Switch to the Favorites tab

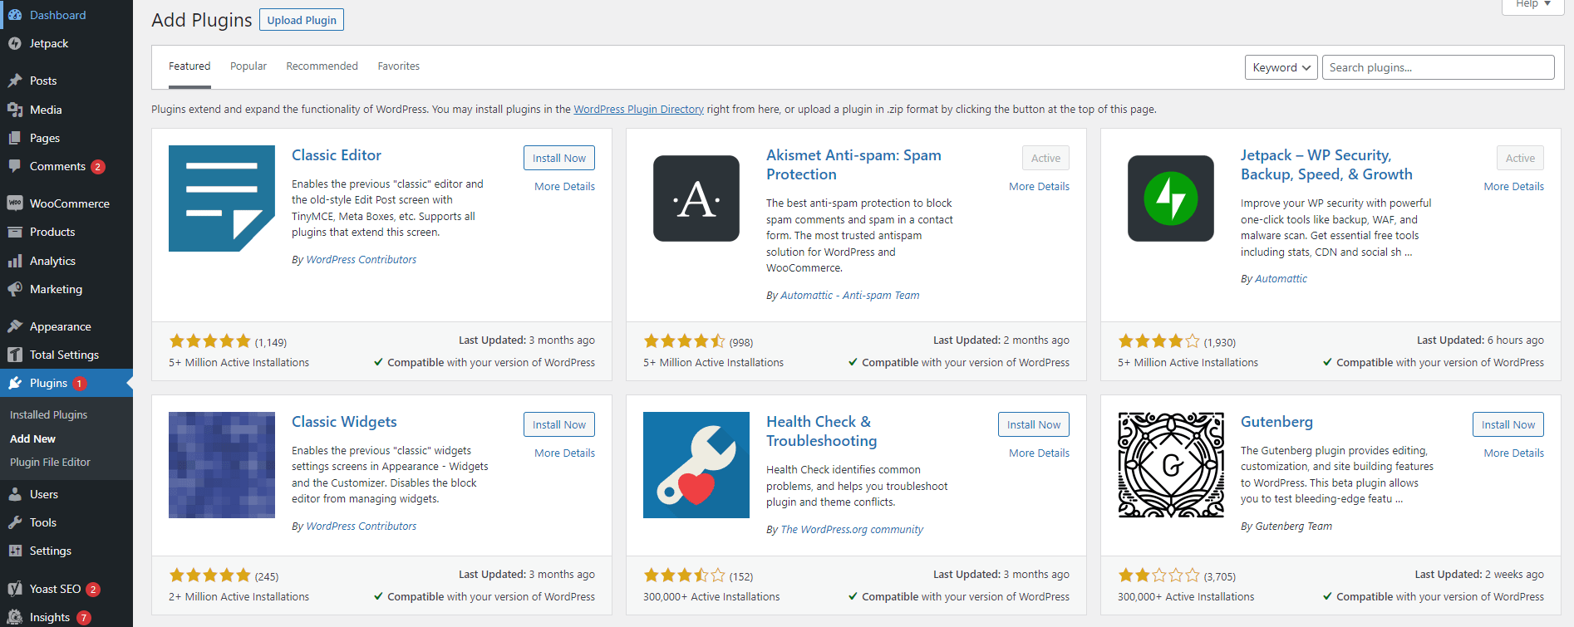coord(399,66)
